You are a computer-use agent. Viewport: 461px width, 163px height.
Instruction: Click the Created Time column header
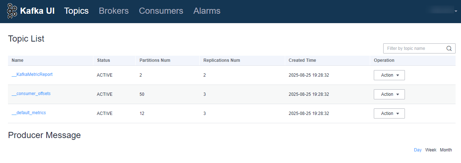coord(302,60)
